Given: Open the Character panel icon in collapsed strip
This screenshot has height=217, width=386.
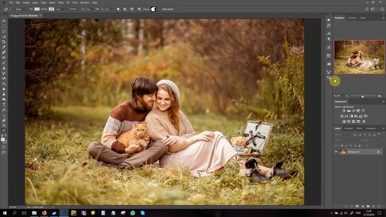Looking at the screenshot, I should click(x=329, y=34).
